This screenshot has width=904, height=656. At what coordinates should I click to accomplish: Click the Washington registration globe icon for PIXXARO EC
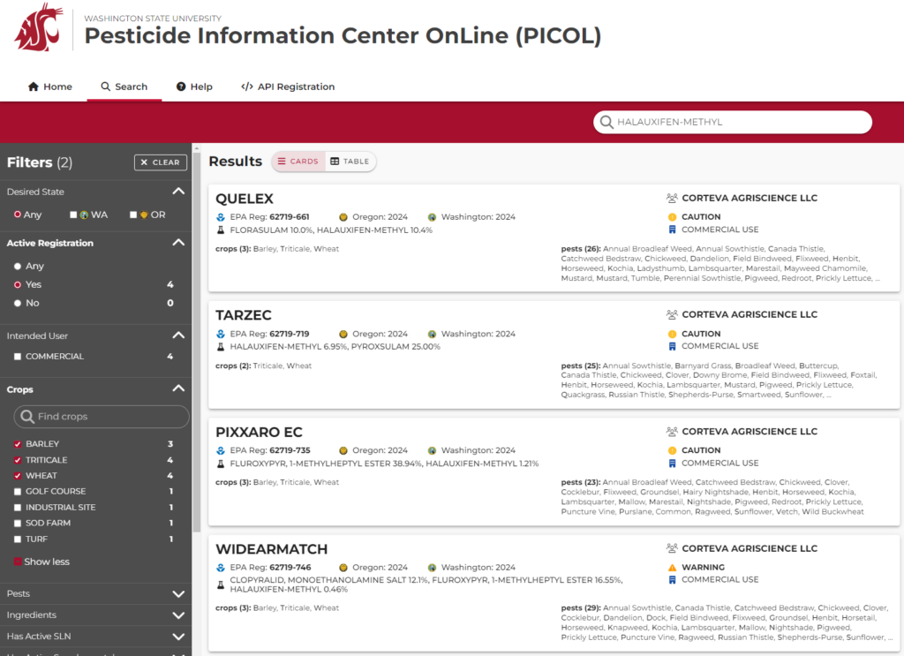[x=432, y=450]
